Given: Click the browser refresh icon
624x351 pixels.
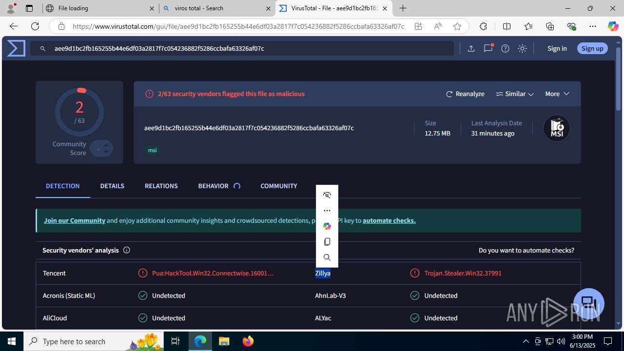Looking at the screenshot, I should click(x=35, y=26).
